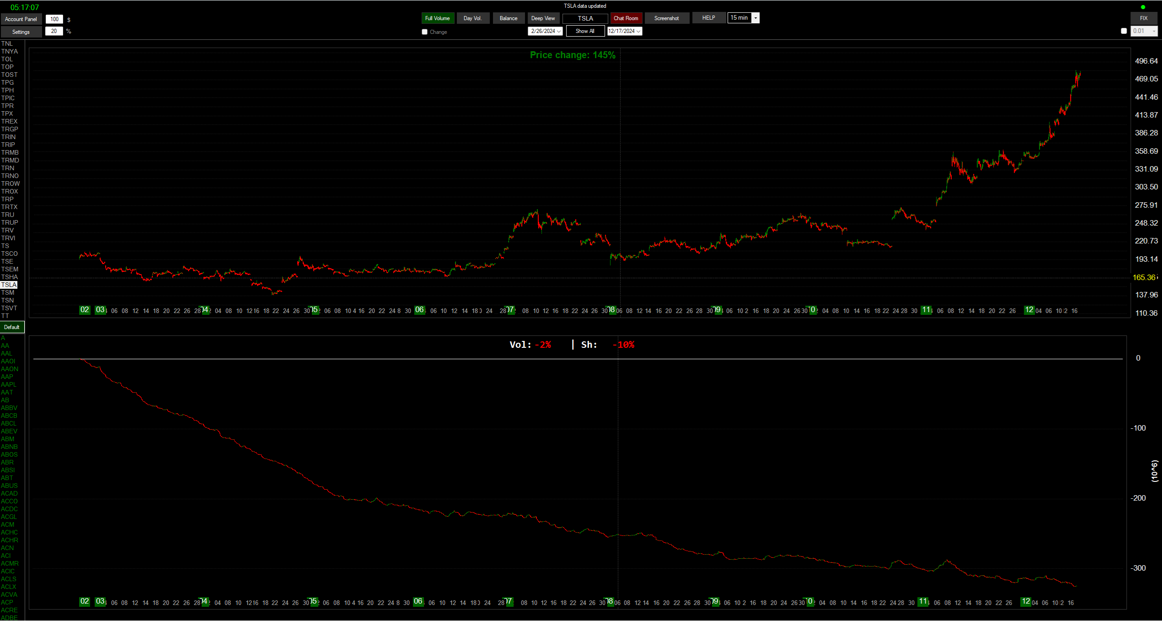Select TSLA in the ticker list
1162x621 pixels.
[x=9, y=285]
